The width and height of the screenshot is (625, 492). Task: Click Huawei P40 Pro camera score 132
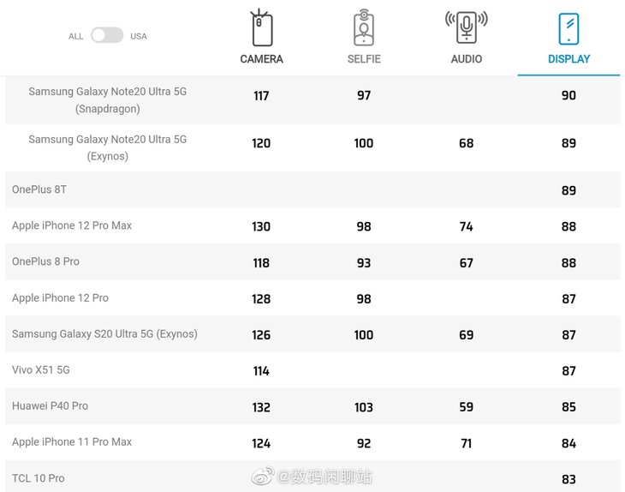coord(261,407)
